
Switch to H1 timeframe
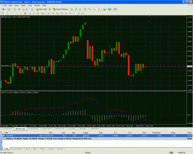click(66, 13)
